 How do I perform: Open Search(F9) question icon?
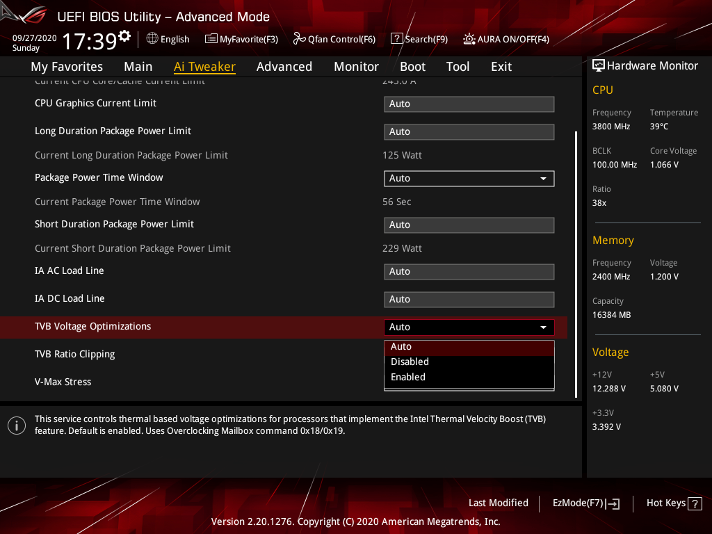(396, 39)
